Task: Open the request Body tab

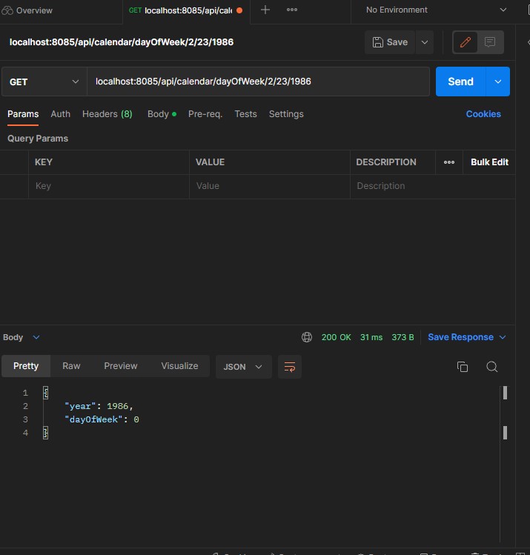Action: tap(162, 114)
